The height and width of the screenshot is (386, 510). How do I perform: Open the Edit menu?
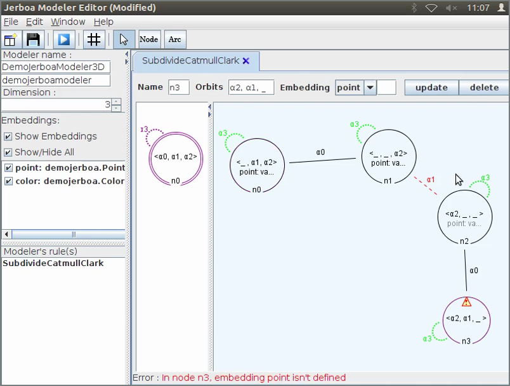[34, 22]
